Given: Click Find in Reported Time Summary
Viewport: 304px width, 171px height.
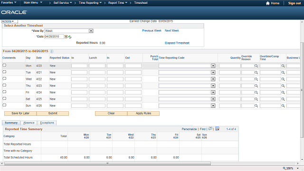Looking at the screenshot, I should click(203, 129).
